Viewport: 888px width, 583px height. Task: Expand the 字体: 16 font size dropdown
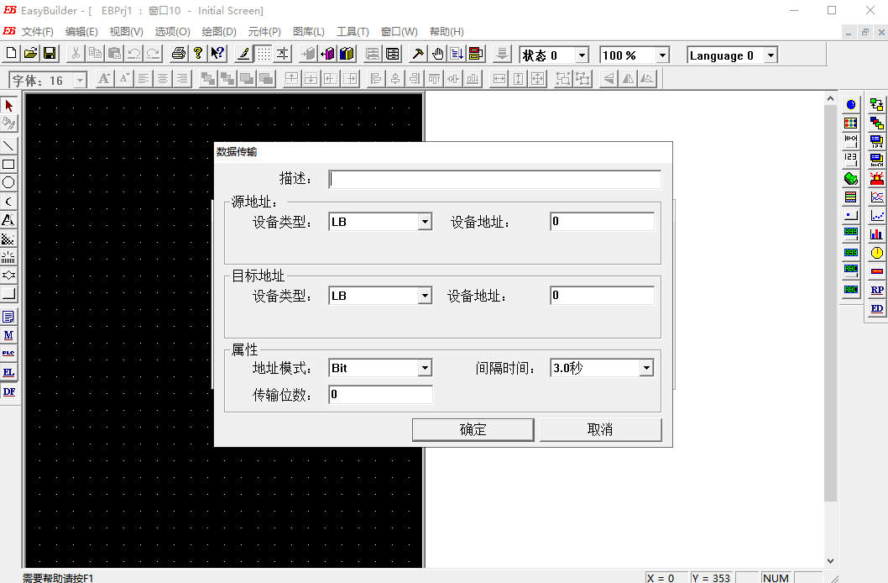pos(80,81)
